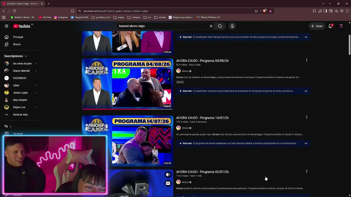Image resolution: width=351 pixels, height=197 pixels.
Task: Open the Brave Wallet icon
Action: 331,11
